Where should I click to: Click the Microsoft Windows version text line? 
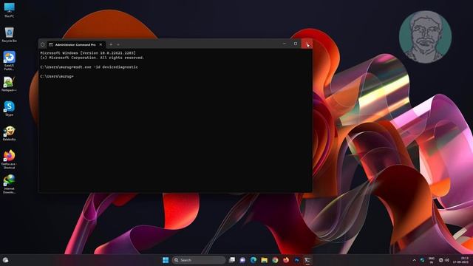click(x=88, y=52)
